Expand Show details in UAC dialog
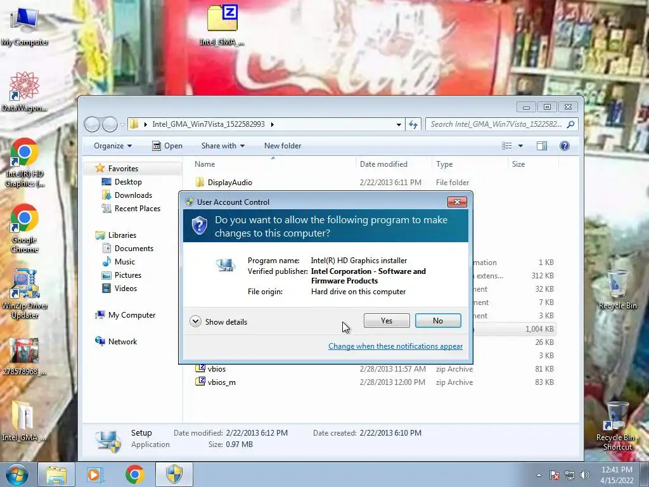649x487 pixels. pos(219,321)
